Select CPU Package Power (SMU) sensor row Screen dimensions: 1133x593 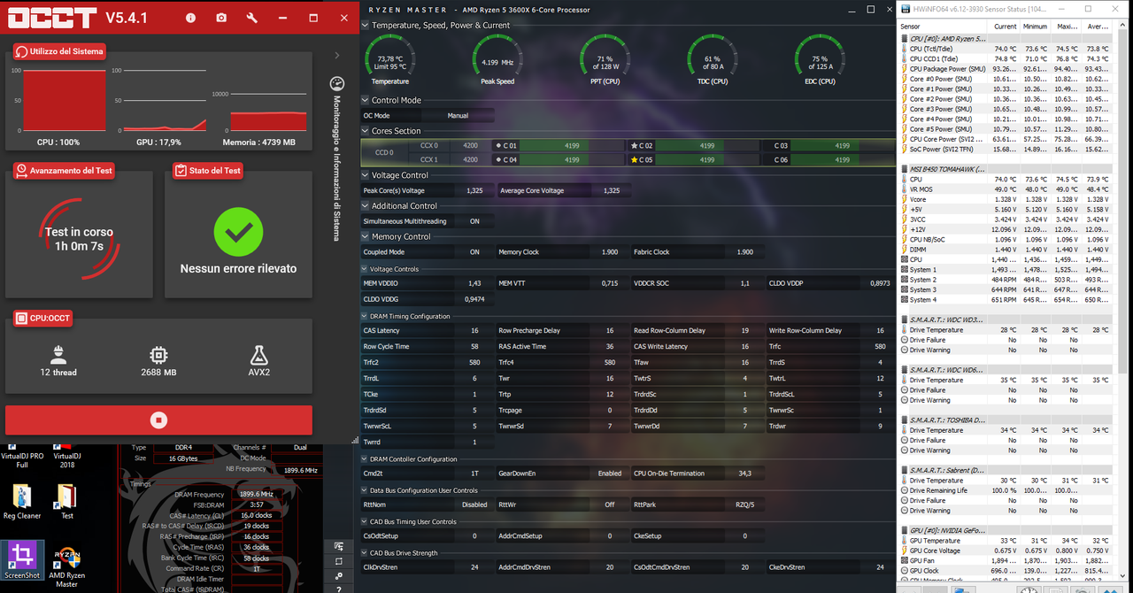pyautogui.click(x=1004, y=69)
